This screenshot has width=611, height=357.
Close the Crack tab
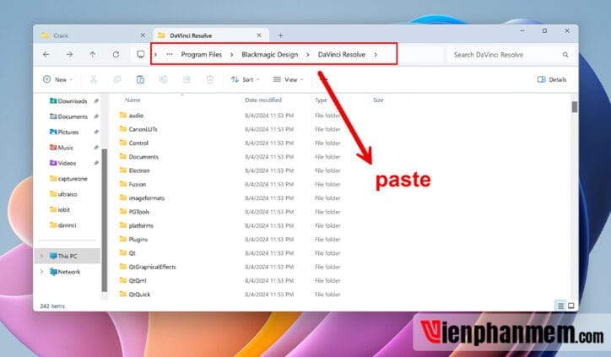(x=143, y=35)
